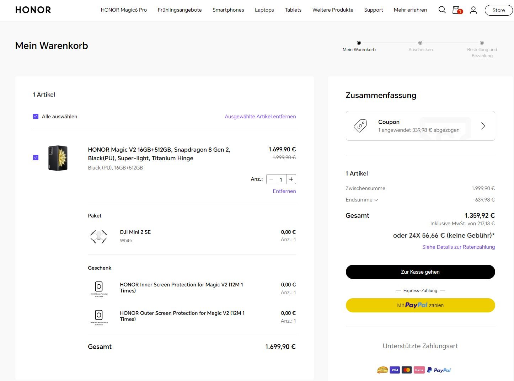Click the PayPal logo in payment methods

(x=439, y=370)
